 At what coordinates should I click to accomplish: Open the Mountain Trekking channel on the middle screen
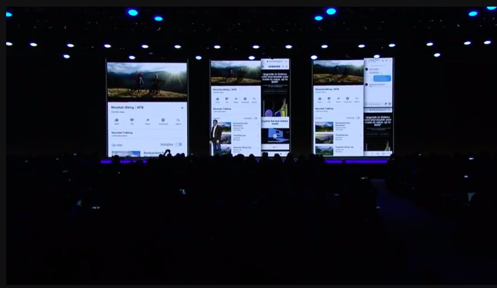(x=222, y=110)
